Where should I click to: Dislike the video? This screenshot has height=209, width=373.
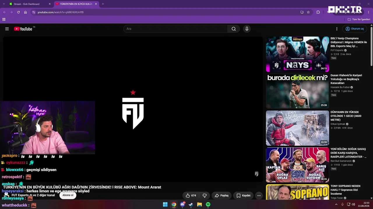205,196
